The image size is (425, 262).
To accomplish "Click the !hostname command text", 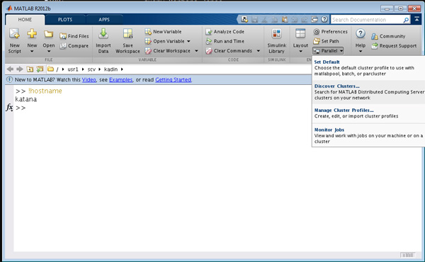I will click(x=45, y=91).
